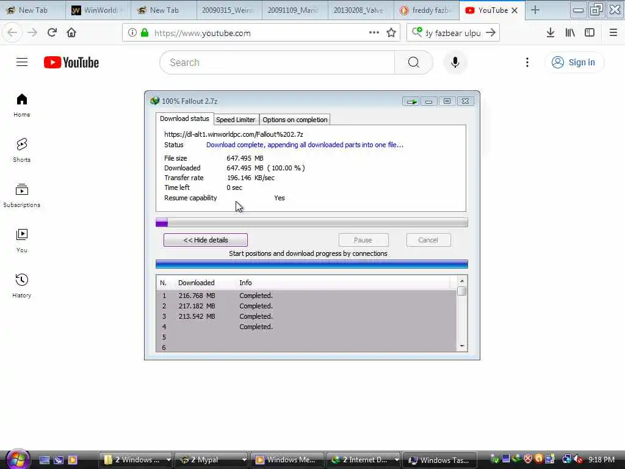Open YouTube settings three-dot menu
This screenshot has width=625, height=469.
point(527,62)
